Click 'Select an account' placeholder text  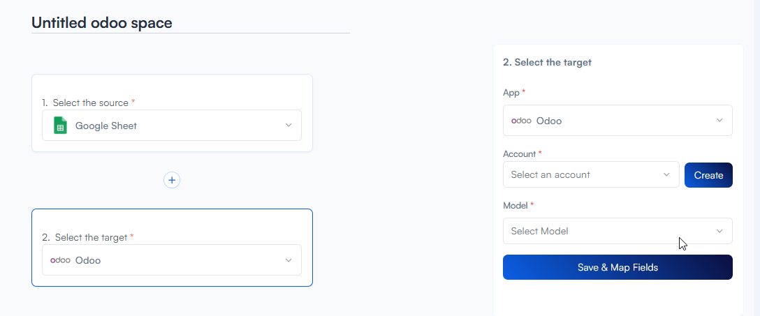point(550,175)
